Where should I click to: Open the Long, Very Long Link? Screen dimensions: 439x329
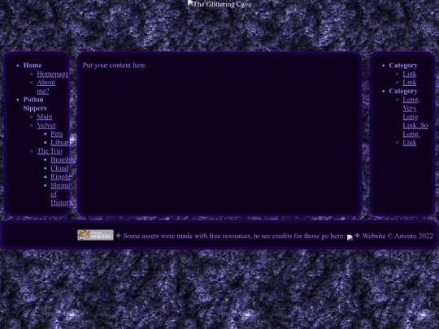tap(415, 117)
